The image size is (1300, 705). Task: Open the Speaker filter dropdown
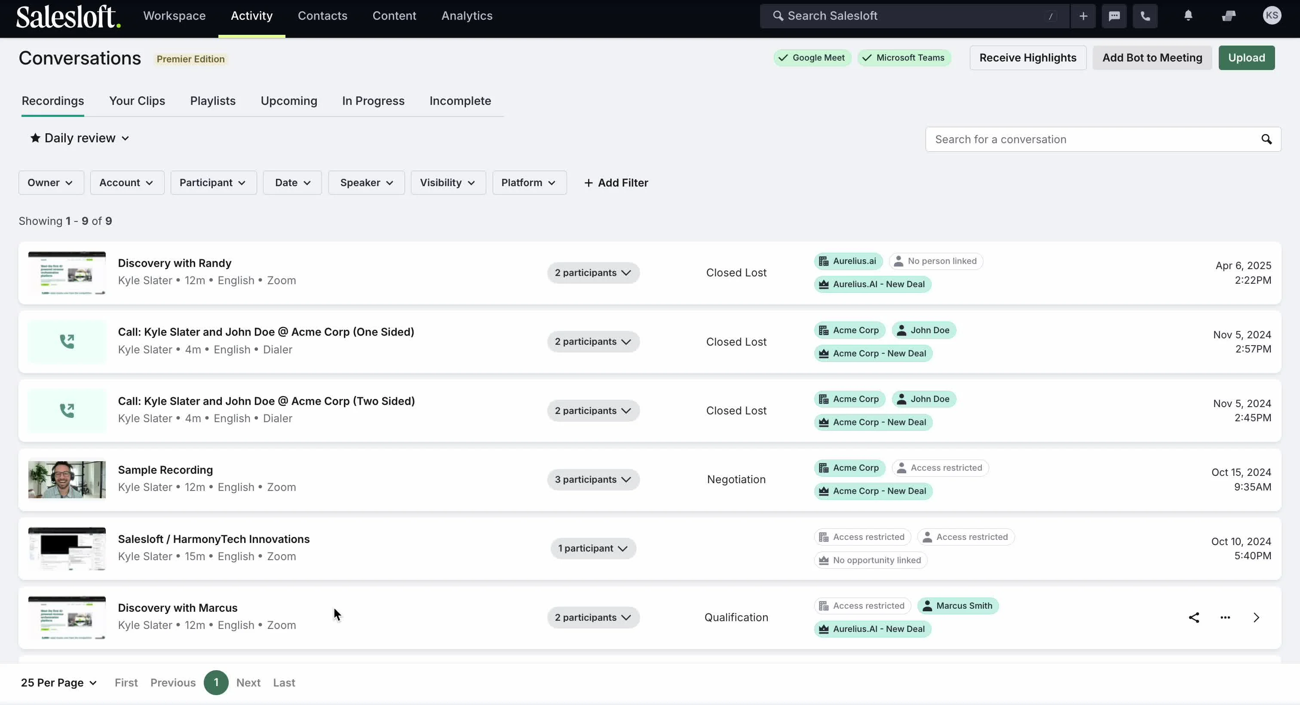[x=366, y=183]
